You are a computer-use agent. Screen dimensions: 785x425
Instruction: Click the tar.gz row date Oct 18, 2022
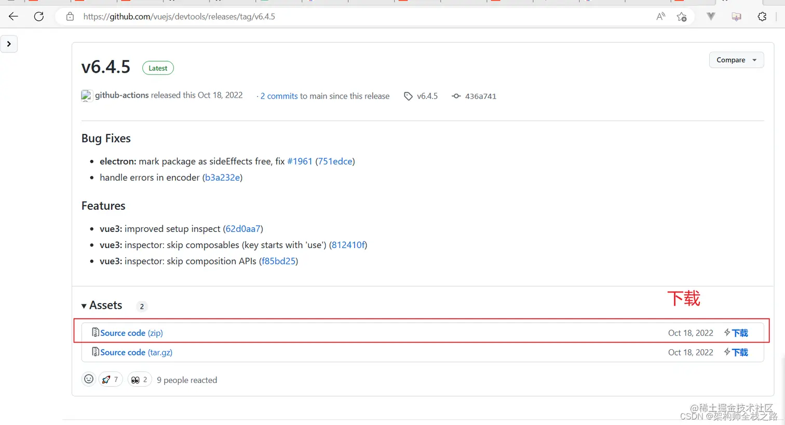[x=691, y=352]
